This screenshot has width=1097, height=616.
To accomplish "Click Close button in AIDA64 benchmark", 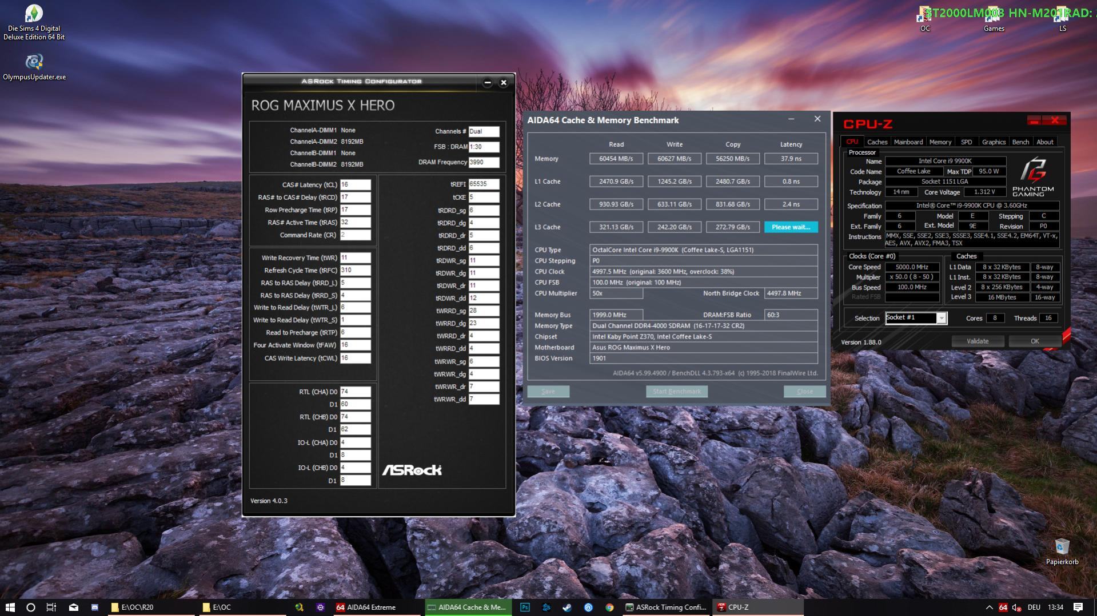I will (805, 392).
